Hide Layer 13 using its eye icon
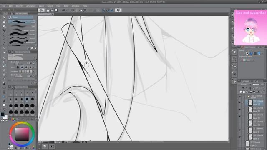This screenshot has height=150, width=267. pyautogui.click(x=240, y=103)
